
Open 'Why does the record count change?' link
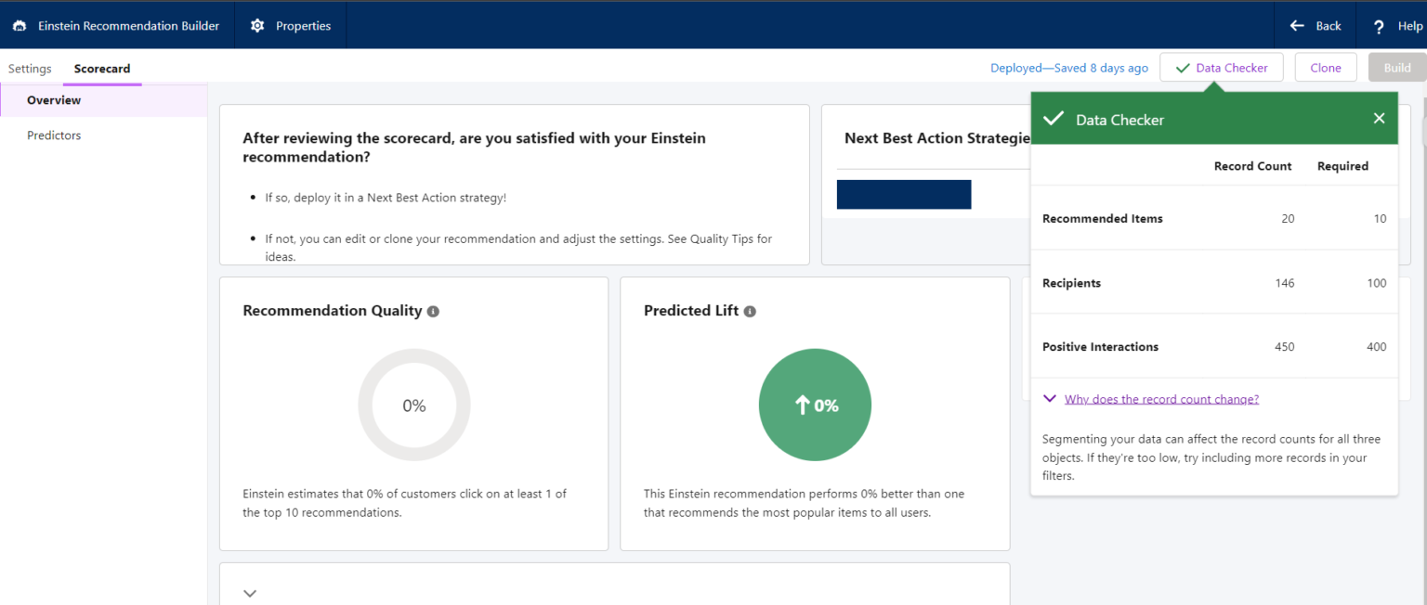coord(1162,398)
